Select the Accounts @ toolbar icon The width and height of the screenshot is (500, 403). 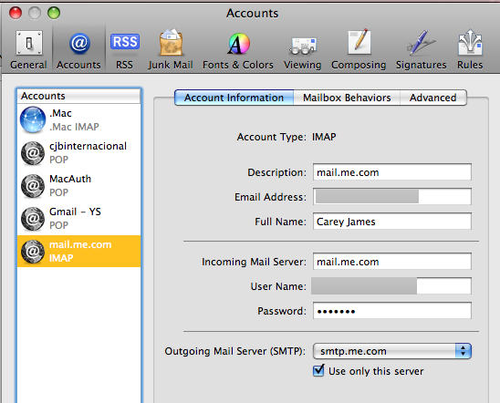point(79,43)
